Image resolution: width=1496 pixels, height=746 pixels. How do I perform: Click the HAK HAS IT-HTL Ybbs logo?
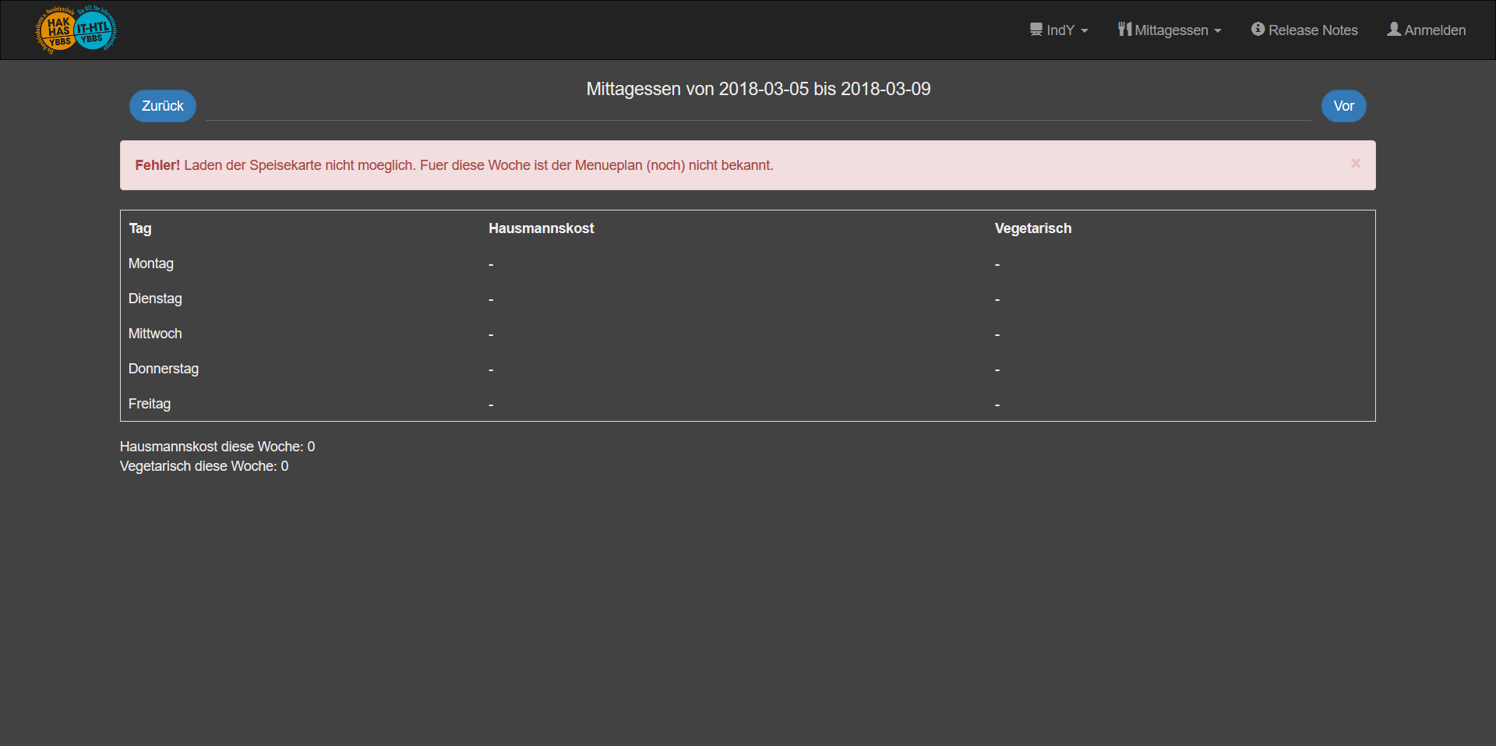pyautogui.click(x=76, y=30)
